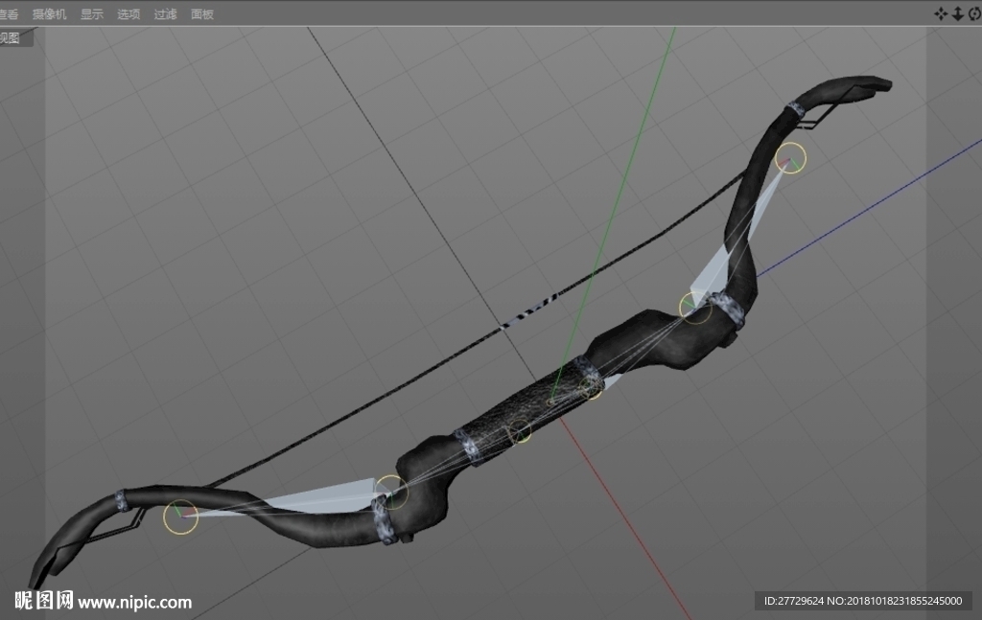
Task: Click the www.nipic.com watermark link
Action: point(134,603)
